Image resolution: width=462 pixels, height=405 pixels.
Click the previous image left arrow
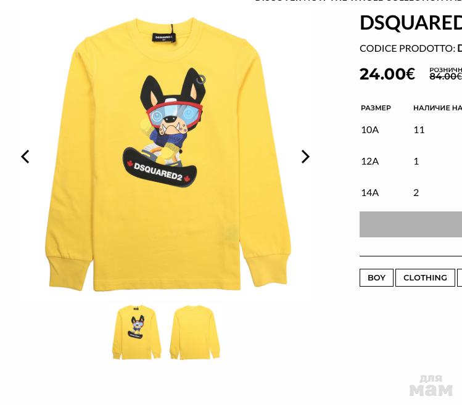tap(25, 157)
